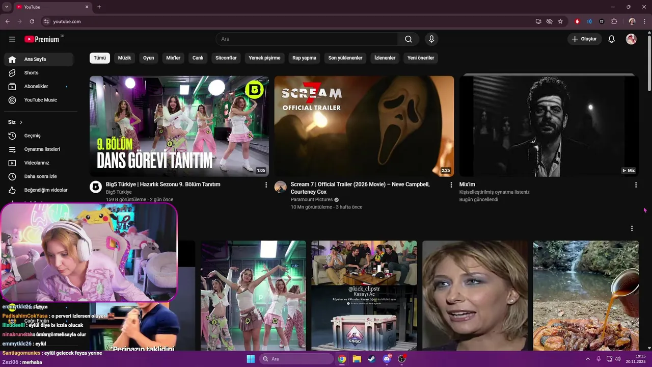The width and height of the screenshot is (652, 367).
Task: Open the YouTube hamburger guide menu
Action: (x=12, y=39)
